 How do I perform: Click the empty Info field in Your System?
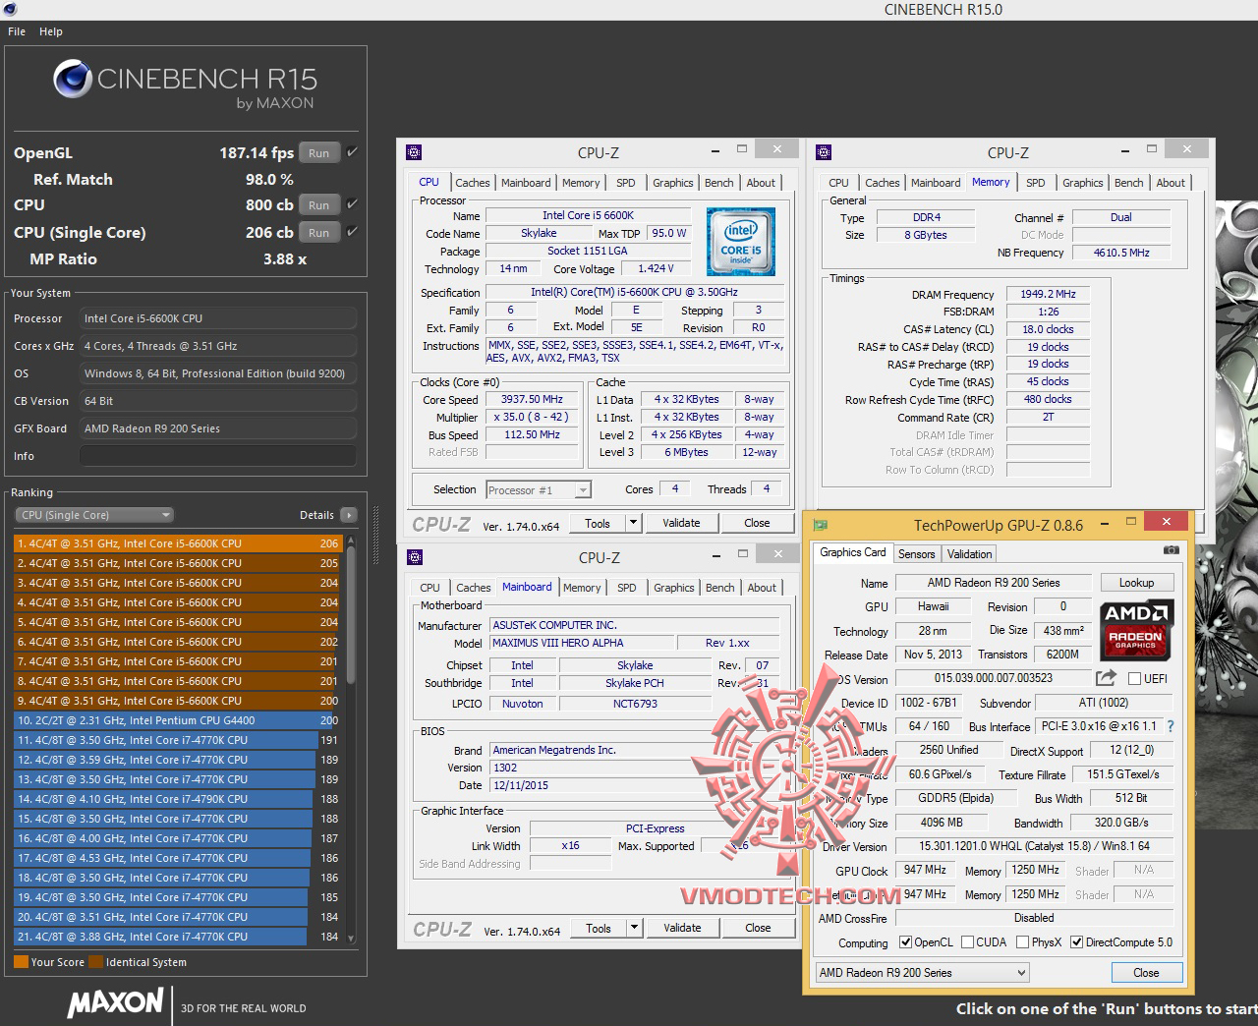[x=218, y=456]
